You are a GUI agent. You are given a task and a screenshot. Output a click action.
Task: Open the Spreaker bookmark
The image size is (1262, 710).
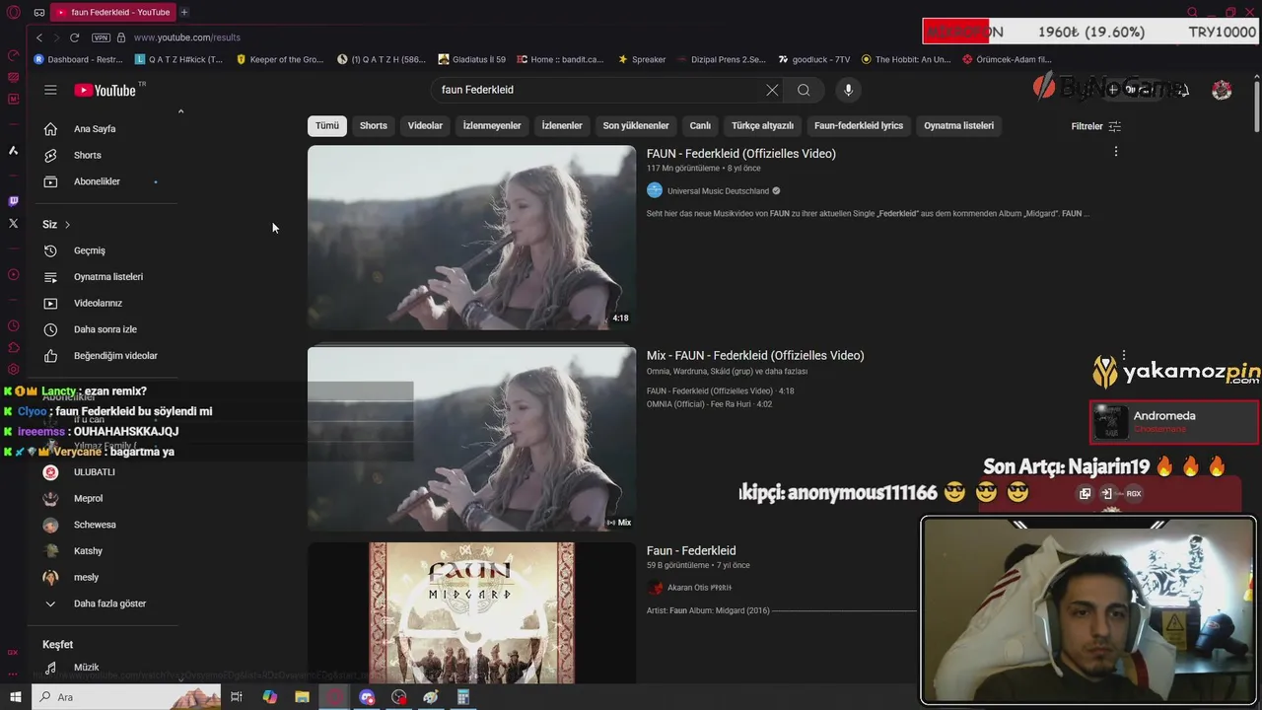click(642, 59)
